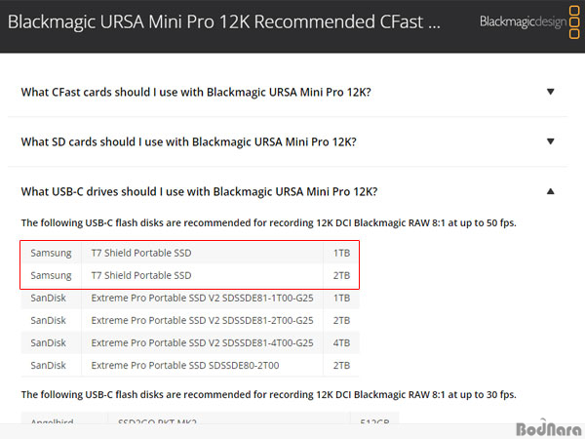585x439 pixels.
Task: Click SanDisk SDSSDE81-1T00-G25 row
Action: (190, 298)
